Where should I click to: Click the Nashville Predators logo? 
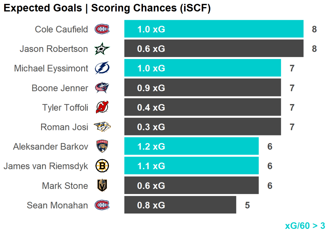click(x=102, y=127)
